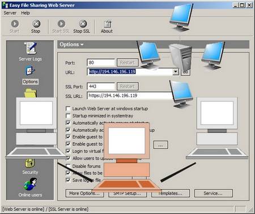Close the Easy File Sharing Web Server window
The width and height of the screenshot is (255, 214).
click(x=249, y=5)
